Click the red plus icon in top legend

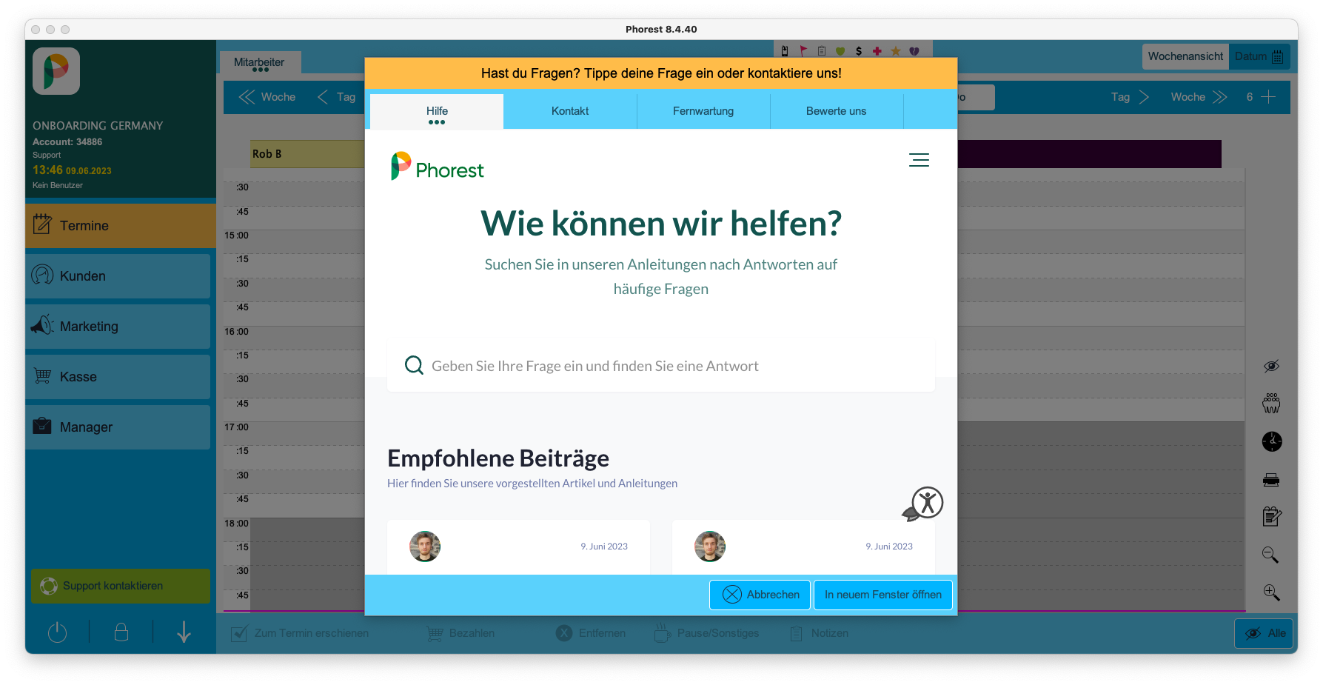pyautogui.click(x=877, y=51)
